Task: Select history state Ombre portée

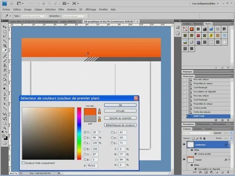Action: pos(207,108)
